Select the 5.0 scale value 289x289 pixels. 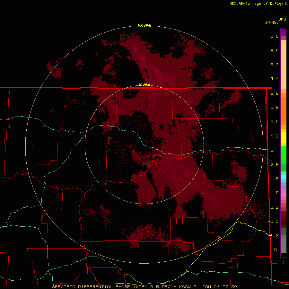[x=275, y=122]
